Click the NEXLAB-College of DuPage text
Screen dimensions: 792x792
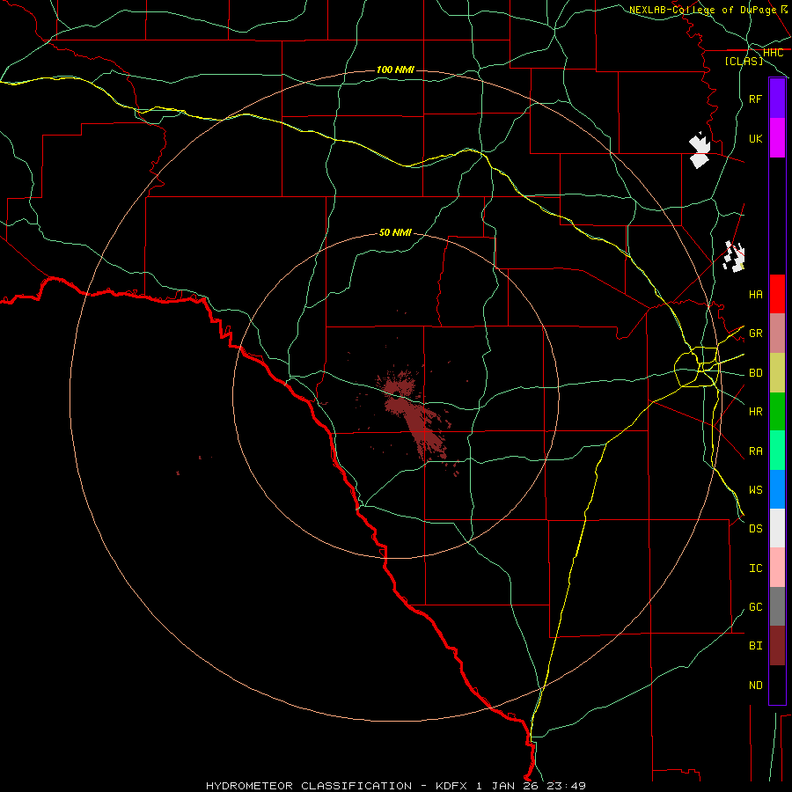702,10
